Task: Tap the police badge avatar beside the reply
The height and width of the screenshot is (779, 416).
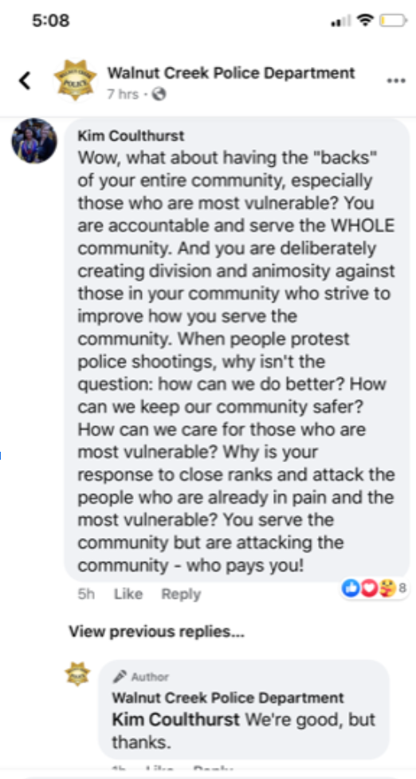Action: coord(78,674)
